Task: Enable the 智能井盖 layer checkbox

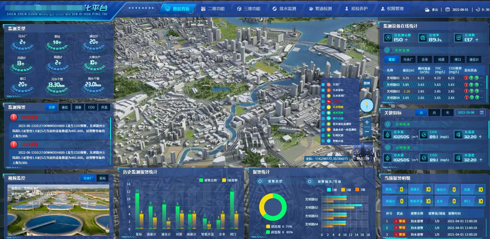Action: click(323, 141)
